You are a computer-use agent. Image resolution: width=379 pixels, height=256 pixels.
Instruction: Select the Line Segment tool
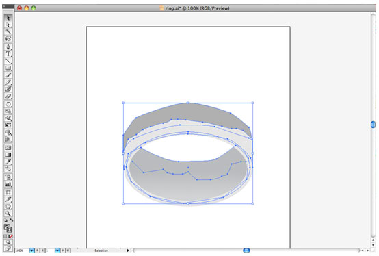(x=8, y=61)
